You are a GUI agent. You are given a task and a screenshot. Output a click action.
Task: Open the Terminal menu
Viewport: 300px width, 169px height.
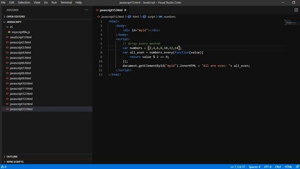(66, 2)
